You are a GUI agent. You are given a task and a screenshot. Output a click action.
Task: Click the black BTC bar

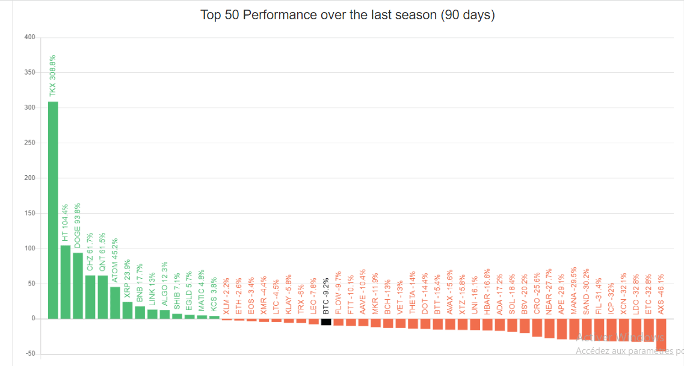(325, 321)
